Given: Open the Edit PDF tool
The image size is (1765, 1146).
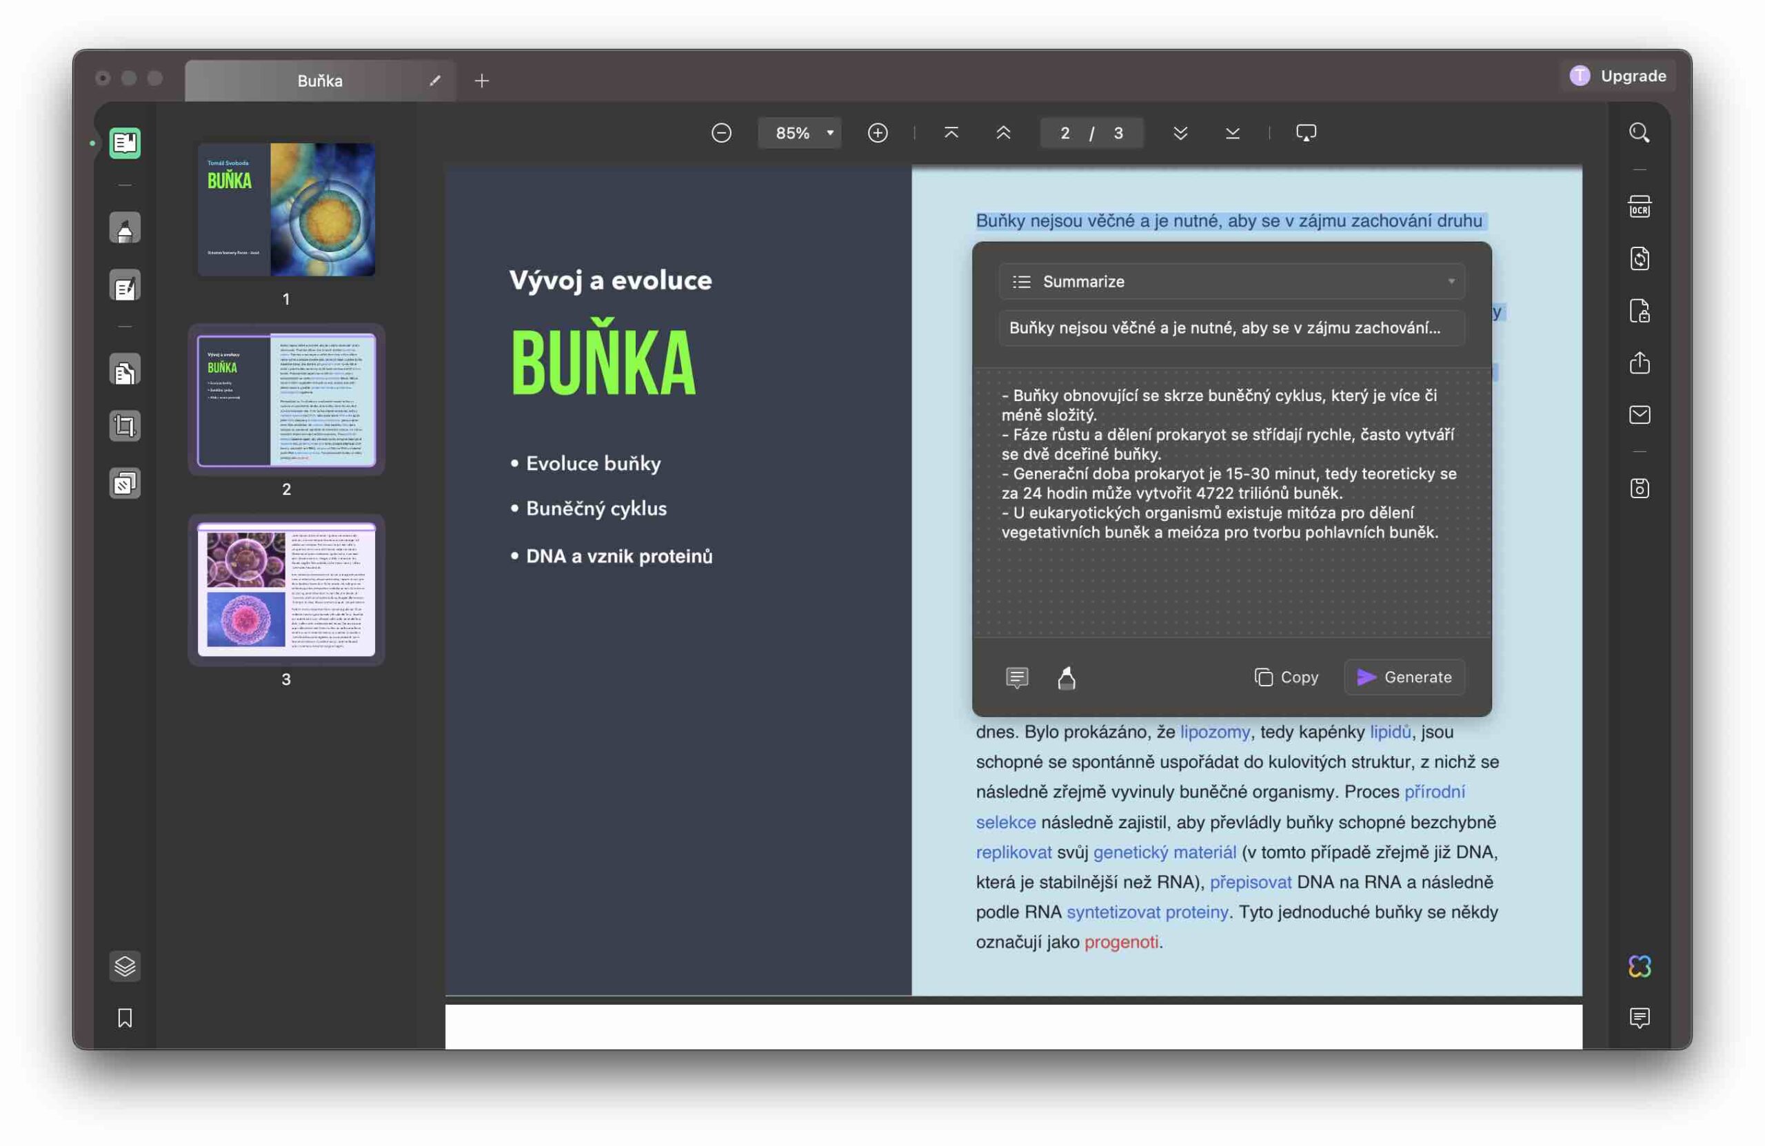Looking at the screenshot, I should (x=125, y=285).
